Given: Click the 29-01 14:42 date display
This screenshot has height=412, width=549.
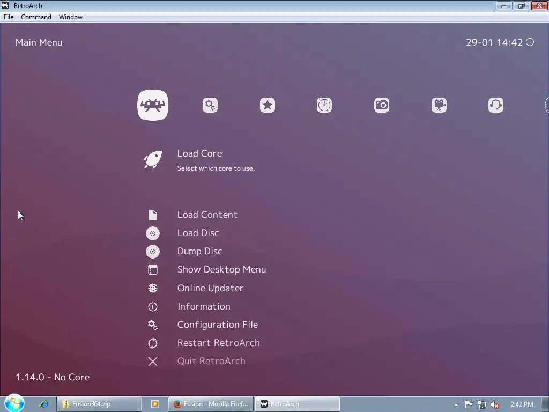Looking at the screenshot, I should coord(494,42).
